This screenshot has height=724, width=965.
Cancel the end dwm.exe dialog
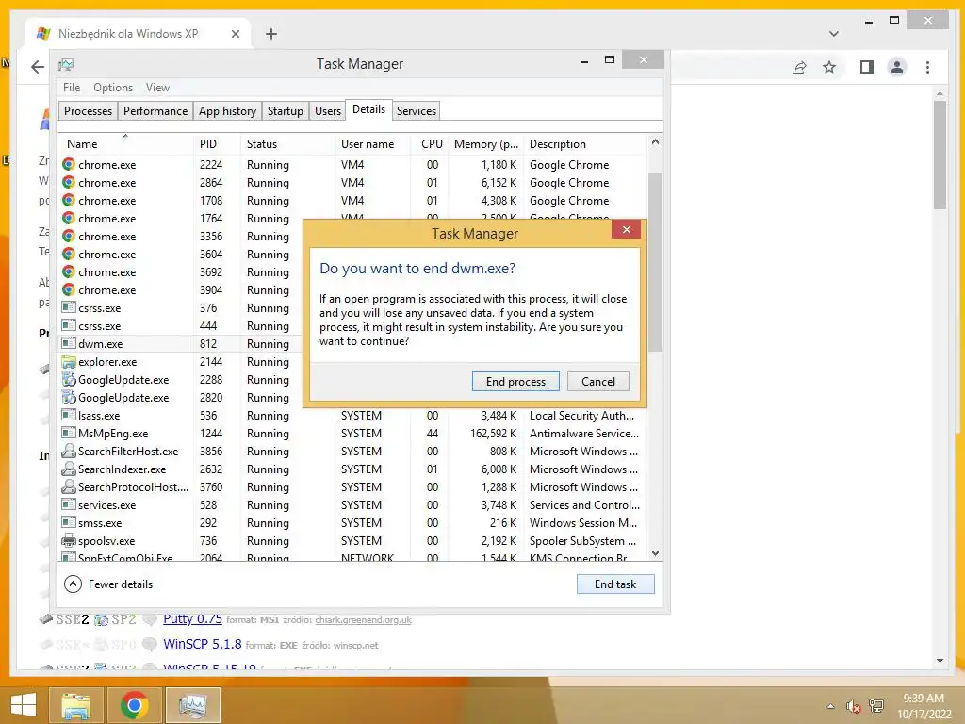coord(598,382)
